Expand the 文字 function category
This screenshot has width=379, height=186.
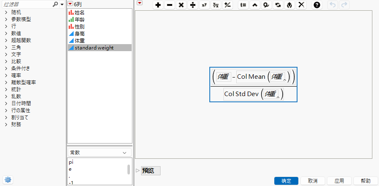[6, 54]
